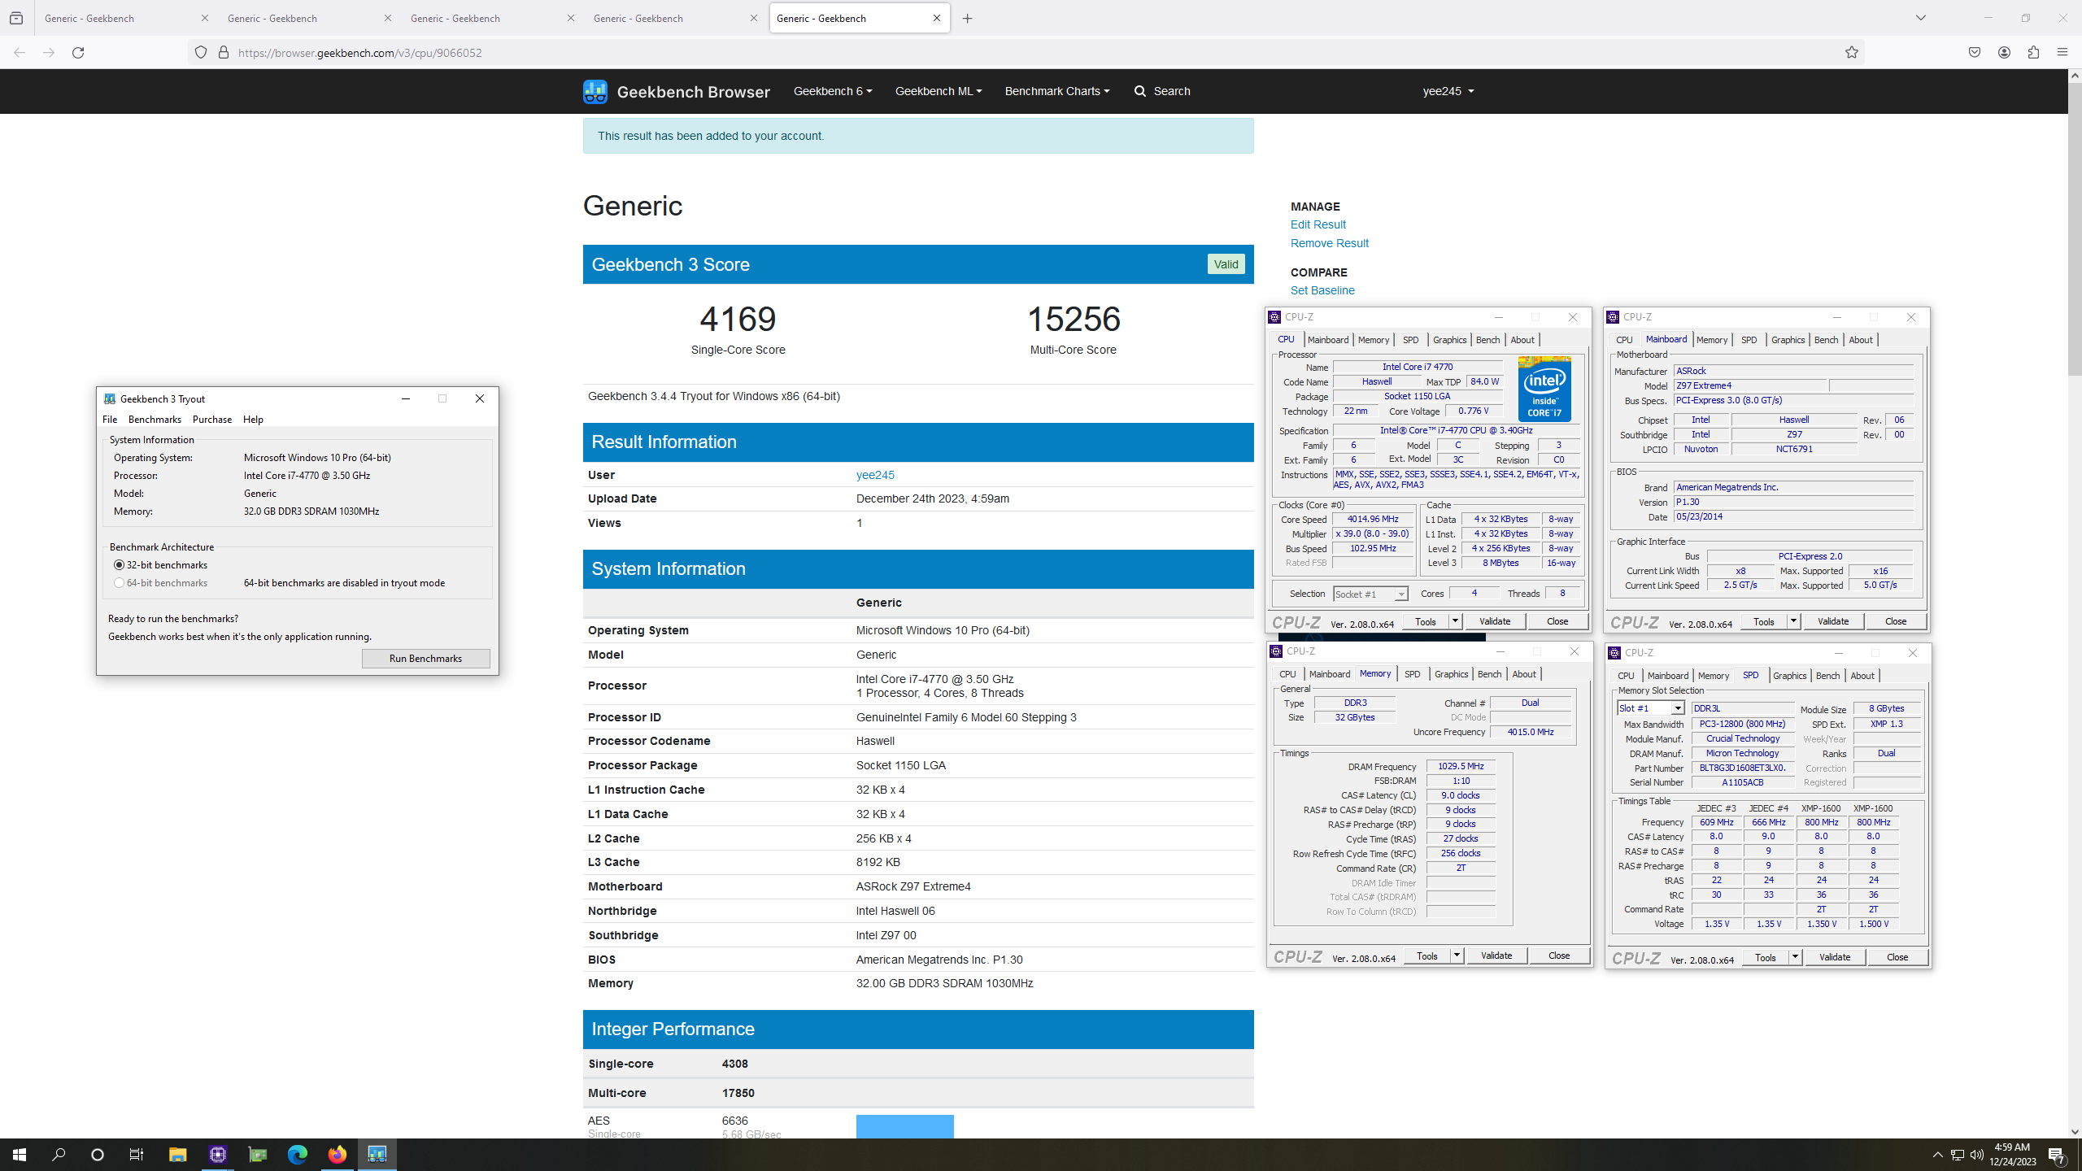
Task: Click Close button in CPU-Z Memory window
Action: pos(1558,956)
